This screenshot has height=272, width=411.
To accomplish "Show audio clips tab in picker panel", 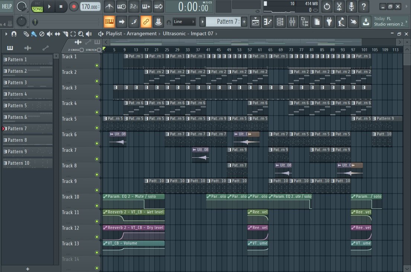I will pyautogui.click(x=28, y=48).
